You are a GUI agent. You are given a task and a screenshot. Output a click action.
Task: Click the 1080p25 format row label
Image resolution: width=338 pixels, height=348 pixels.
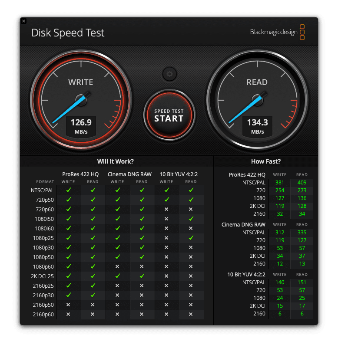pos(43,238)
